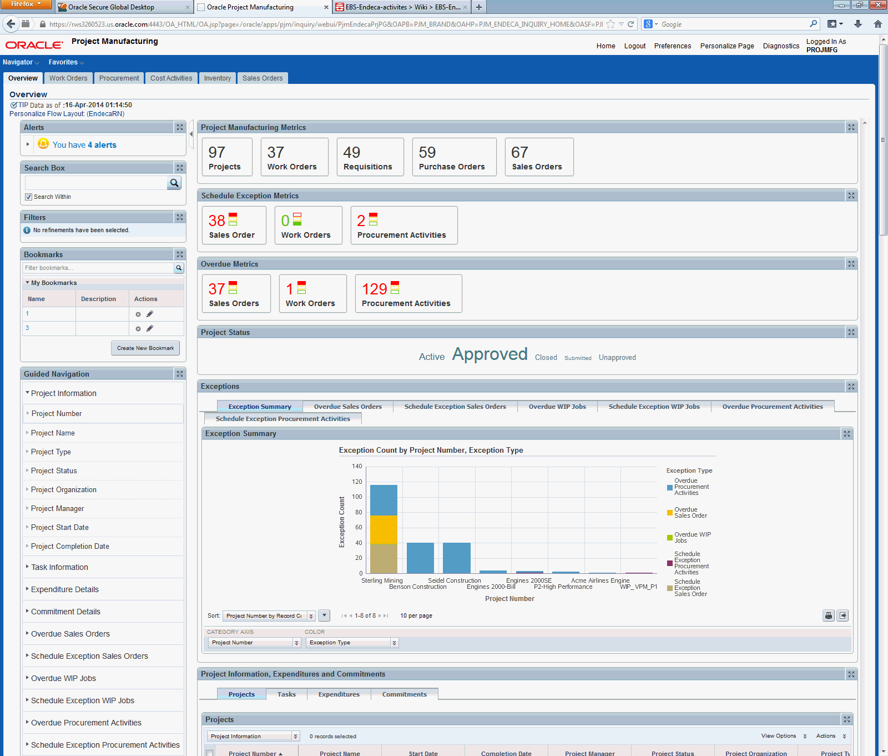
Task: Click Overdue Procurement Activities legend swatch
Action: click(670, 488)
